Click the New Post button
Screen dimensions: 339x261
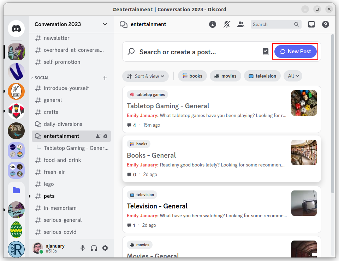point(295,51)
